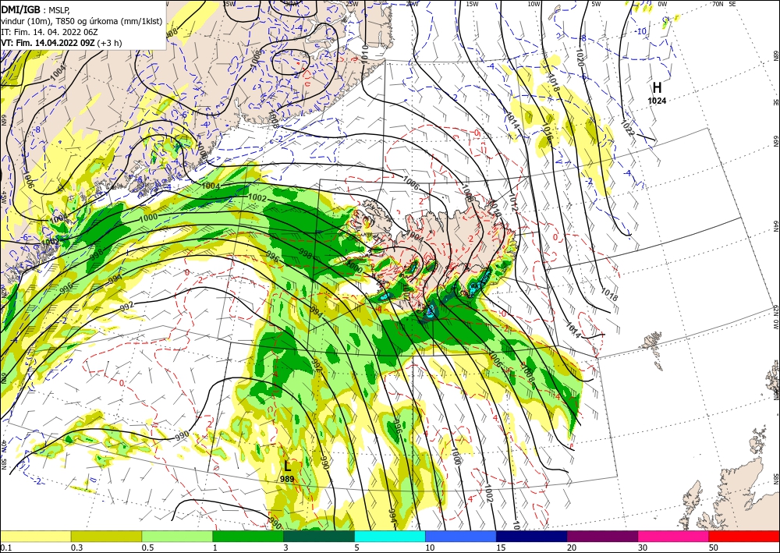The image size is (780, 553).
Task: Click the "989" pressure value below L
Action: (287, 480)
